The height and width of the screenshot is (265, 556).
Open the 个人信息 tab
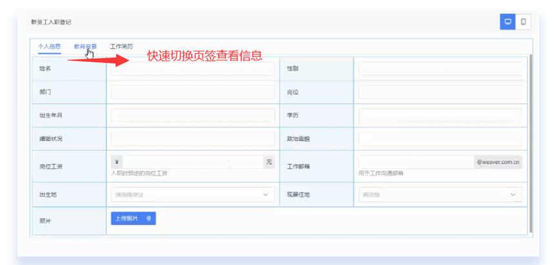click(49, 47)
